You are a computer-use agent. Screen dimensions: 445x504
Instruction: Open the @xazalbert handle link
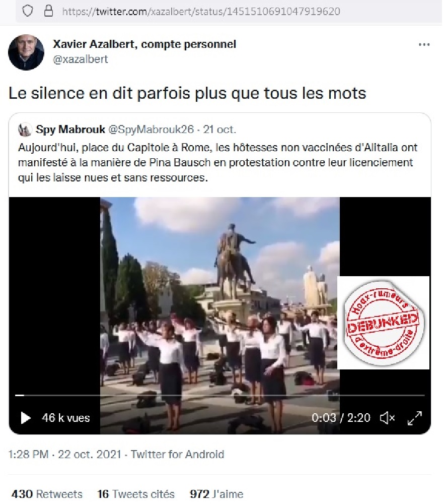point(80,59)
